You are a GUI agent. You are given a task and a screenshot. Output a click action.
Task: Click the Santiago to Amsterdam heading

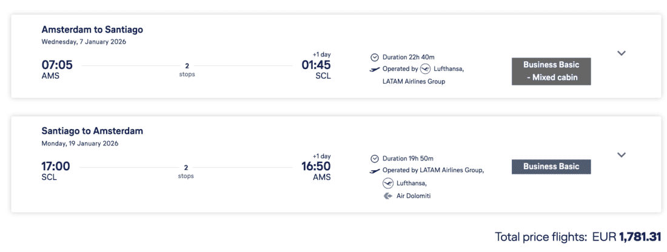pos(92,131)
